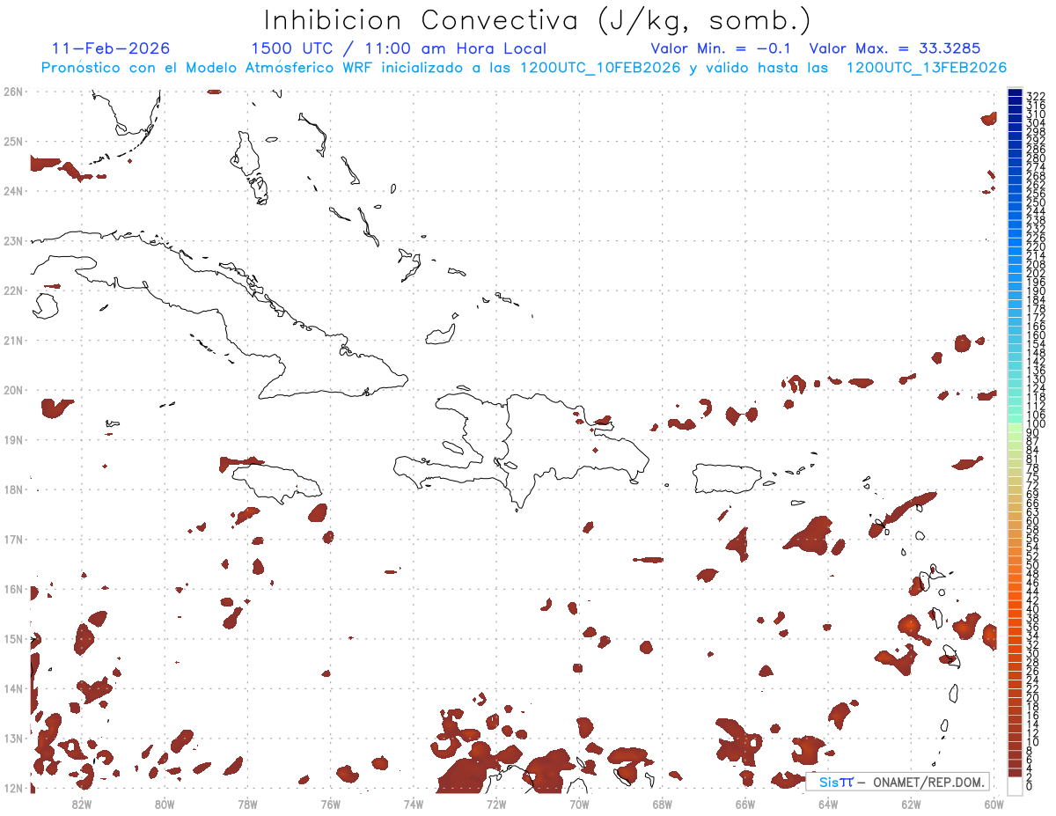Click the 'Sistt' logo text in the credit box
Screen dimensions: 1056x816
(837, 782)
